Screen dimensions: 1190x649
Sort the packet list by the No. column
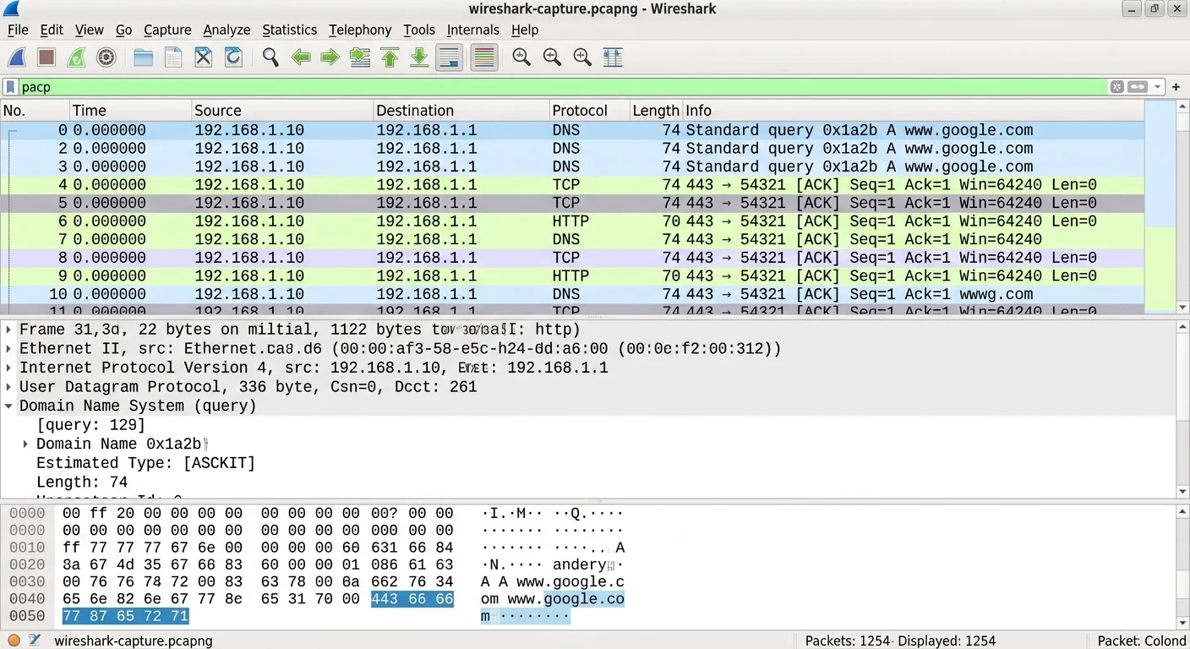[x=35, y=111]
